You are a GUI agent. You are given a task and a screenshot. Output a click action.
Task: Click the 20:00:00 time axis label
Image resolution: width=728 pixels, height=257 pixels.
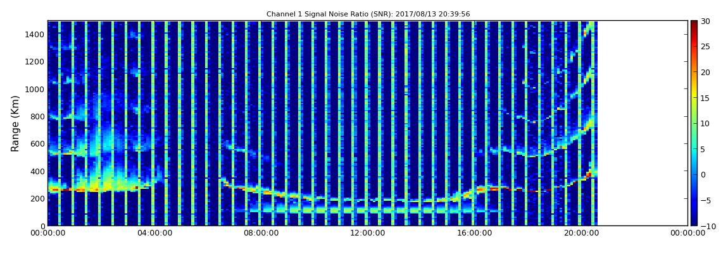[581, 234]
